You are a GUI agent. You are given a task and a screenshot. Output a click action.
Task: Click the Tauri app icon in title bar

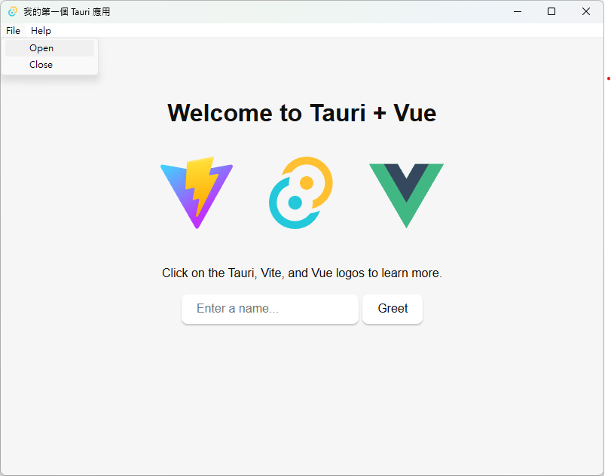tap(13, 12)
